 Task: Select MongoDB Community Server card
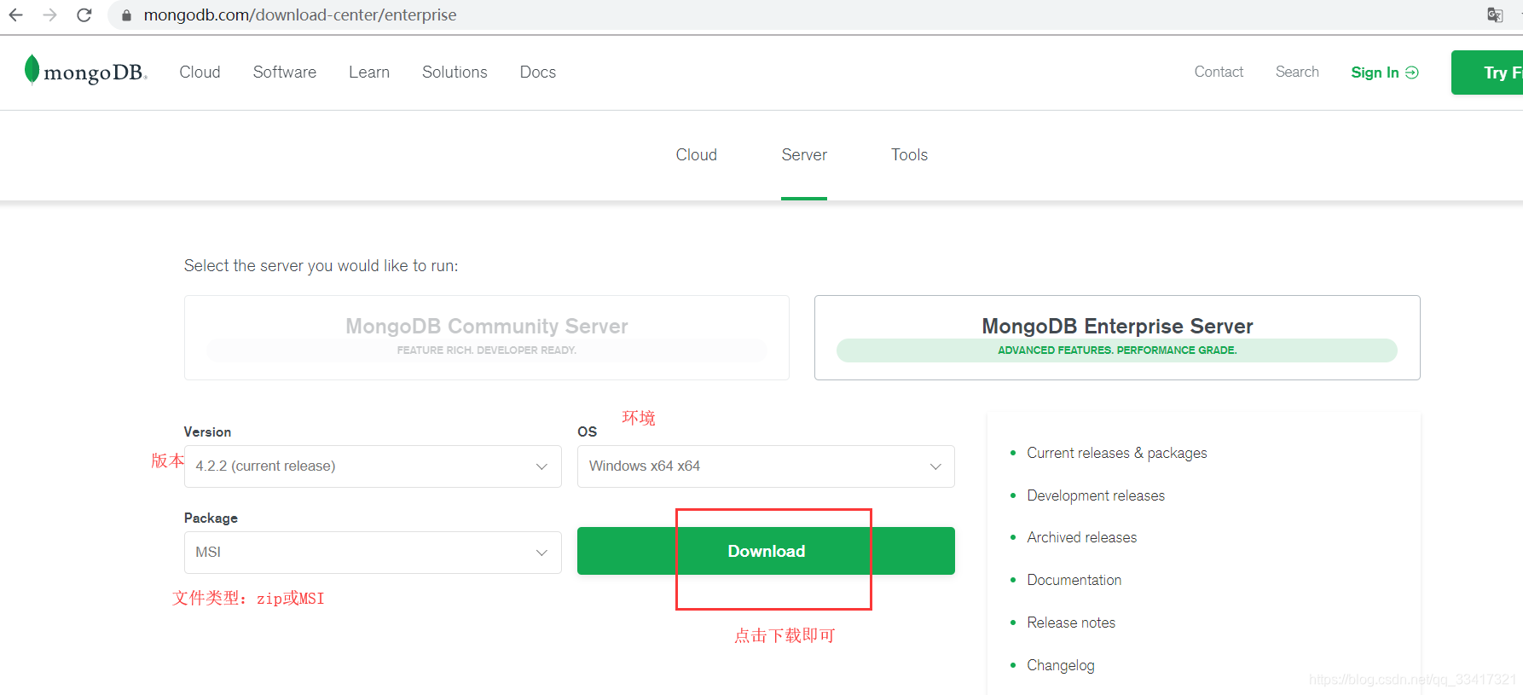487,338
